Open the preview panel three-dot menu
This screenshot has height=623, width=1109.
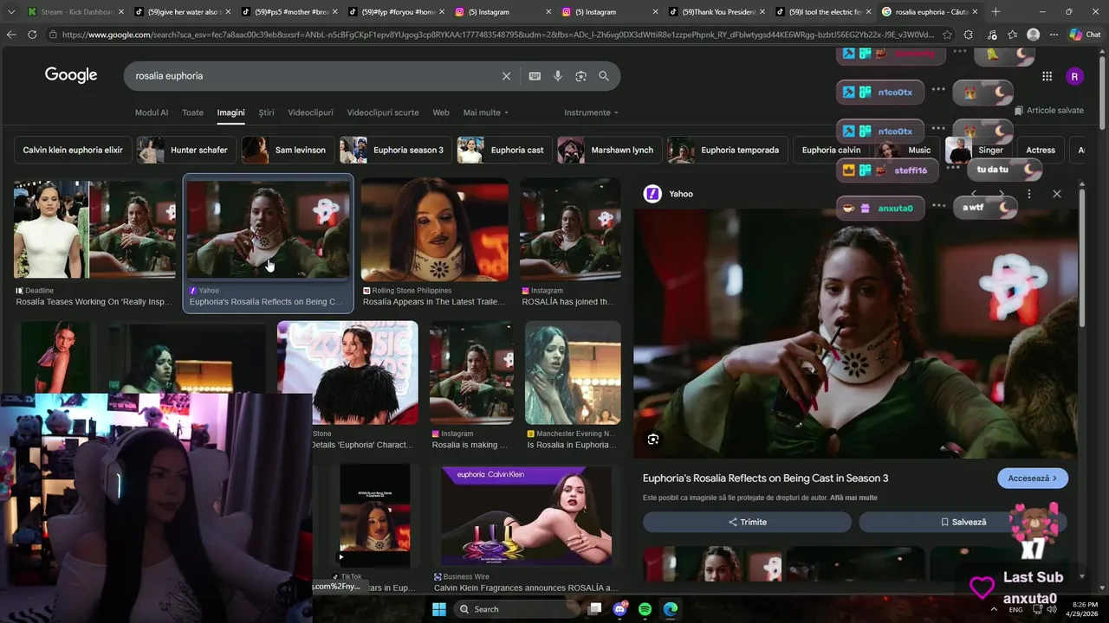1028,194
